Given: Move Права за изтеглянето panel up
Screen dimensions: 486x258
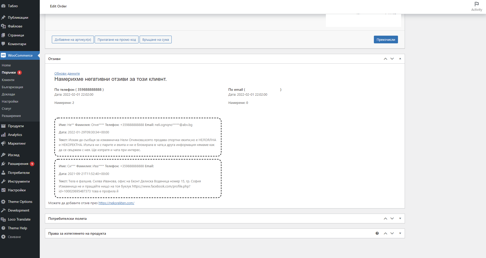Looking at the screenshot, I should click(x=385, y=233).
